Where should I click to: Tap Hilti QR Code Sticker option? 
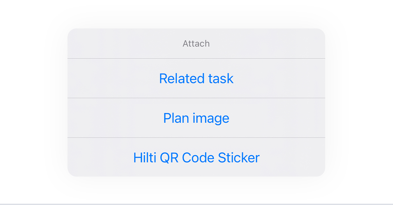196,158
